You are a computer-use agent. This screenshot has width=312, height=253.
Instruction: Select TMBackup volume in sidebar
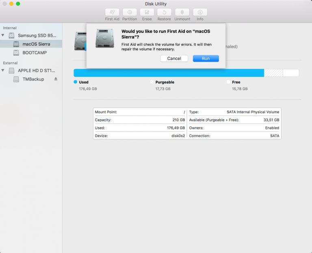tap(31, 79)
